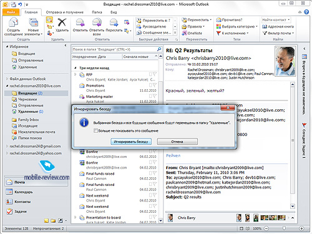Switch to Главная ribbon tab
The image size is (312, 234).
tap(31, 12)
